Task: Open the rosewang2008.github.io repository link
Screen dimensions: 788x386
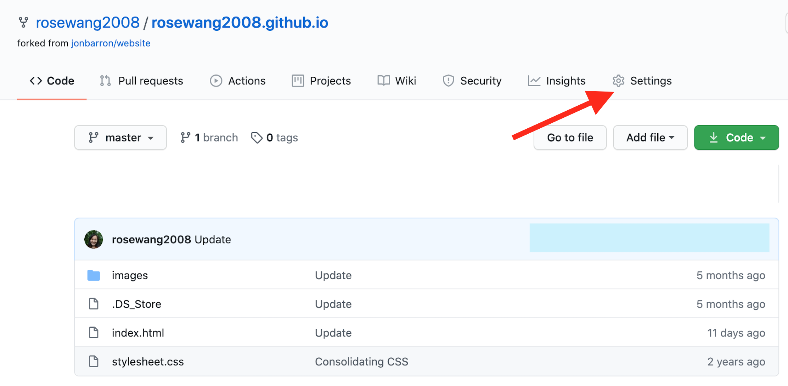Action: tap(240, 23)
